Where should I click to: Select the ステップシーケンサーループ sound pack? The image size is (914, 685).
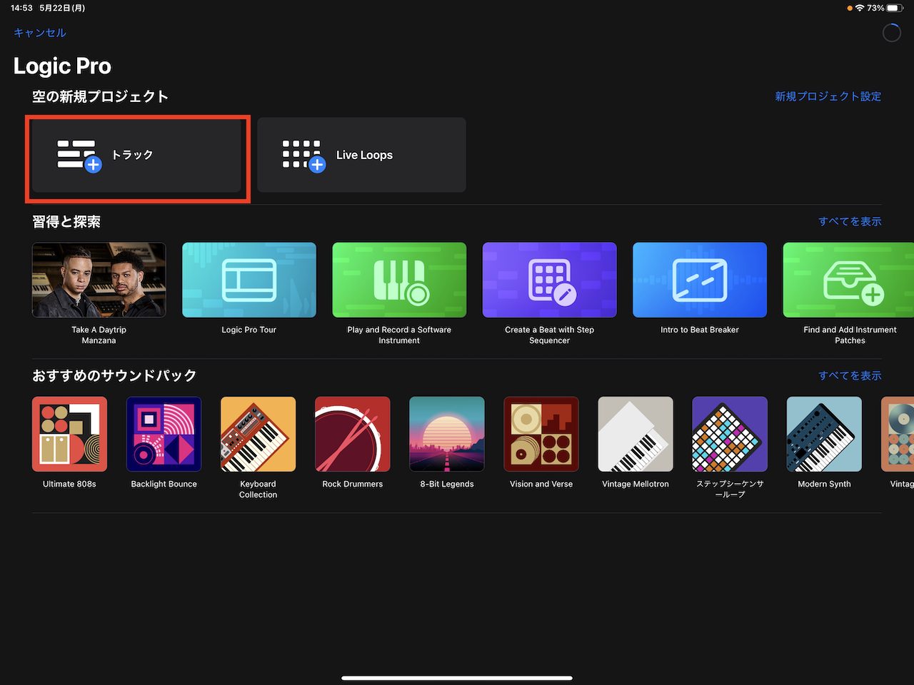(730, 434)
